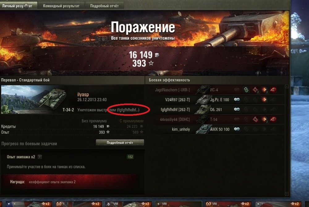Click the spotted icon for kim_unholy
This screenshot has height=207, width=309.
[237, 129]
